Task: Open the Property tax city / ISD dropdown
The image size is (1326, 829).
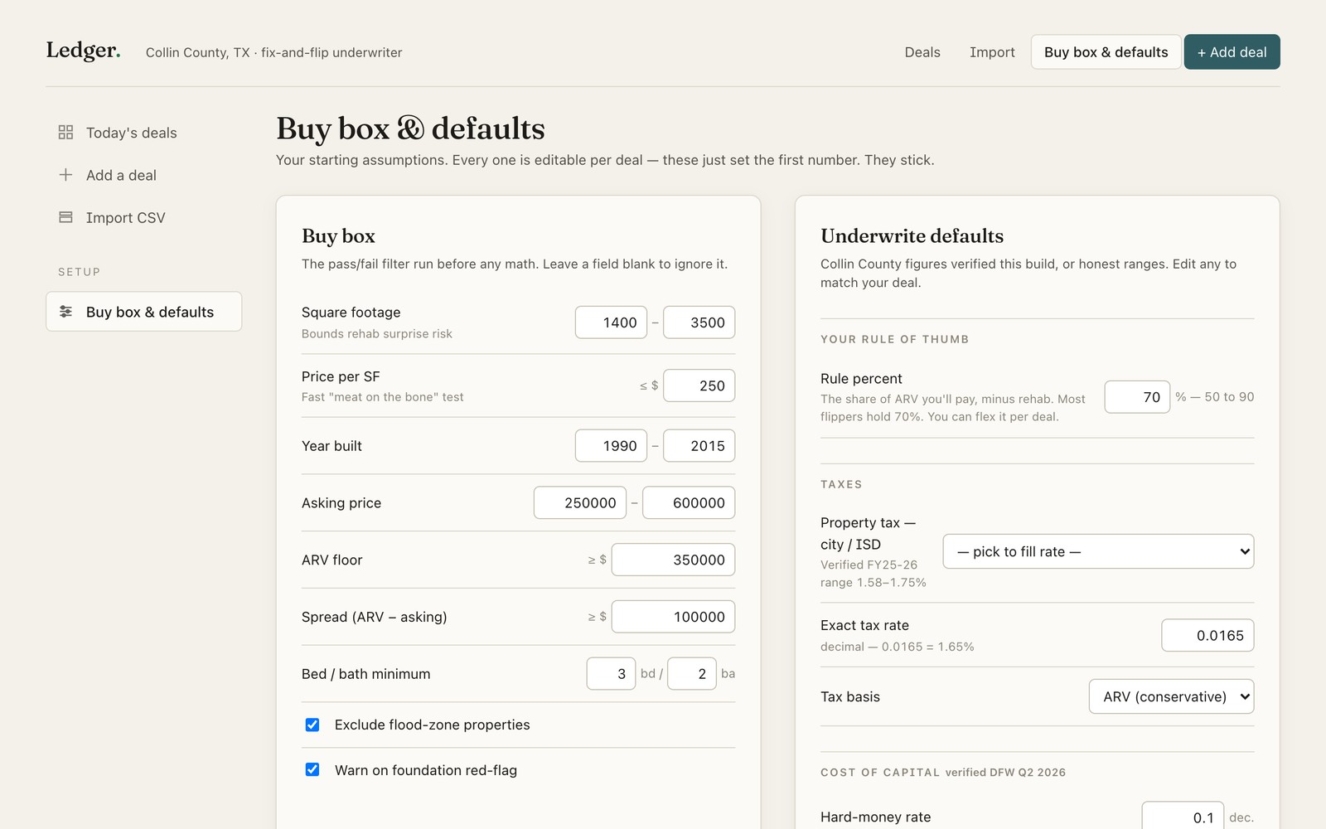Action: pos(1098,551)
